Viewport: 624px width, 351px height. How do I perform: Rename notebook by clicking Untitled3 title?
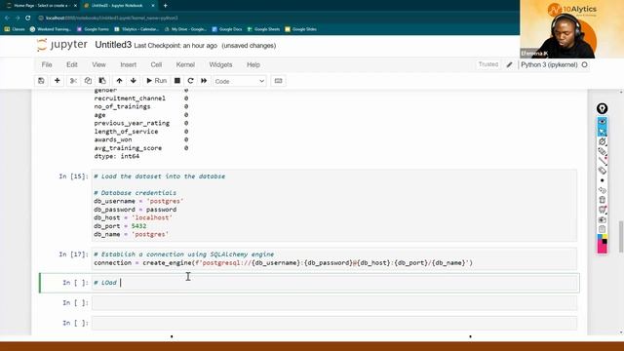tap(113, 45)
